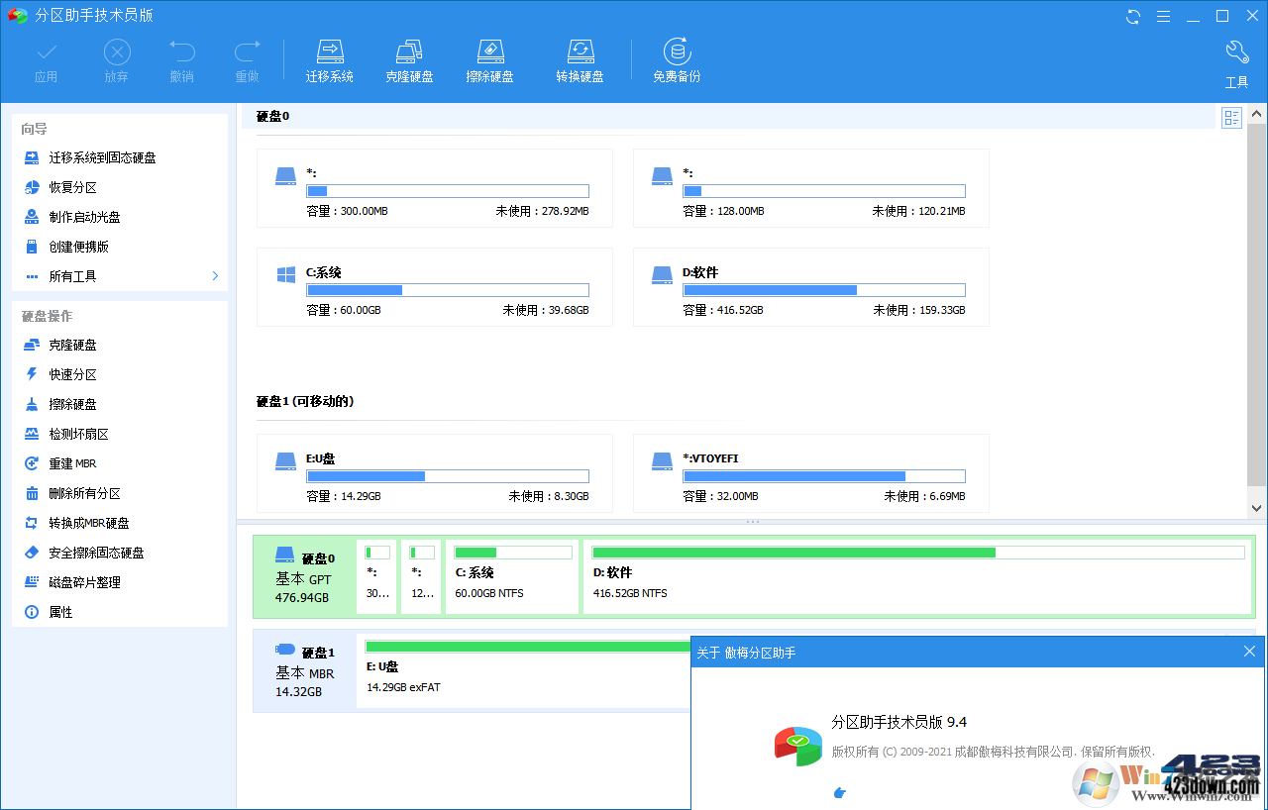Open the 克隆硬盘 tool from the top toolbar

(409, 57)
